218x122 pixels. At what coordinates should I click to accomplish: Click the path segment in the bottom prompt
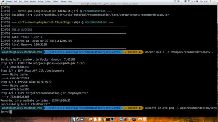(x=83, y=108)
